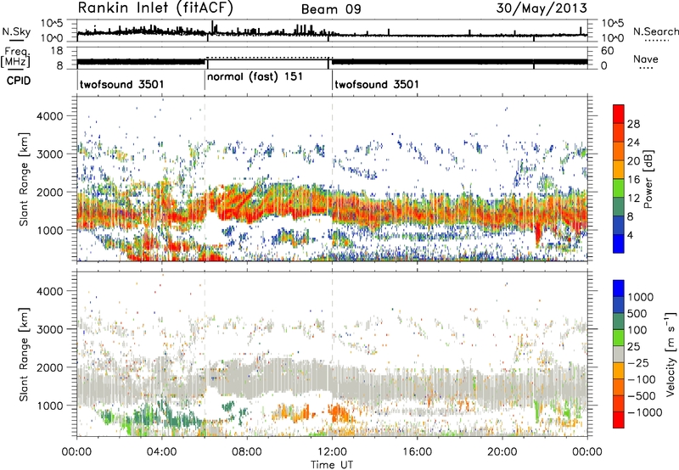Click "Slant Range [km]" label of the power panel
This screenshot has width=679, height=470.
24,179
